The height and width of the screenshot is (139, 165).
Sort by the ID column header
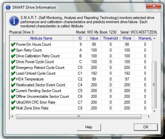point(80,38)
